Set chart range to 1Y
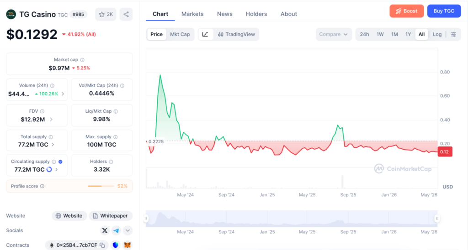The width and height of the screenshot is (468, 250). (408, 34)
